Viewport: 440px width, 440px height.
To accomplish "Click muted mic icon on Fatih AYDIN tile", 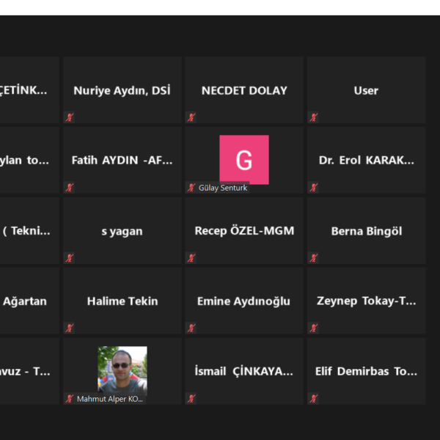I will click(70, 188).
